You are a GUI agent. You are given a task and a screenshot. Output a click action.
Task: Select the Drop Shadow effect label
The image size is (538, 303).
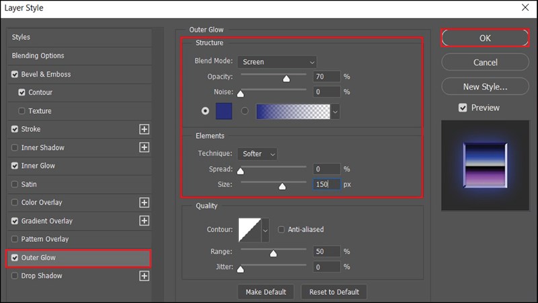(42, 275)
